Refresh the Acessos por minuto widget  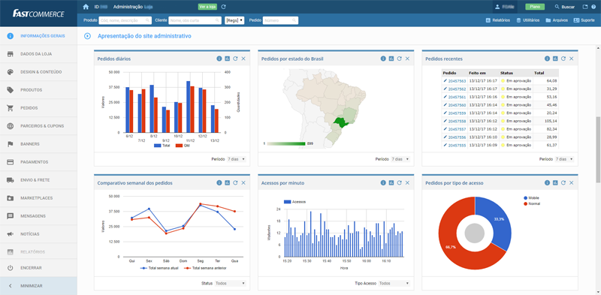pos(400,182)
